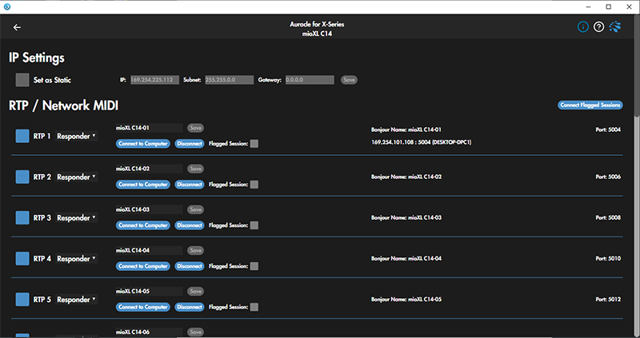This screenshot has width=640, height=338.
Task: Toggle the RTP 1 enable checkbox
Action: pyautogui.click(x=22, y=136)
